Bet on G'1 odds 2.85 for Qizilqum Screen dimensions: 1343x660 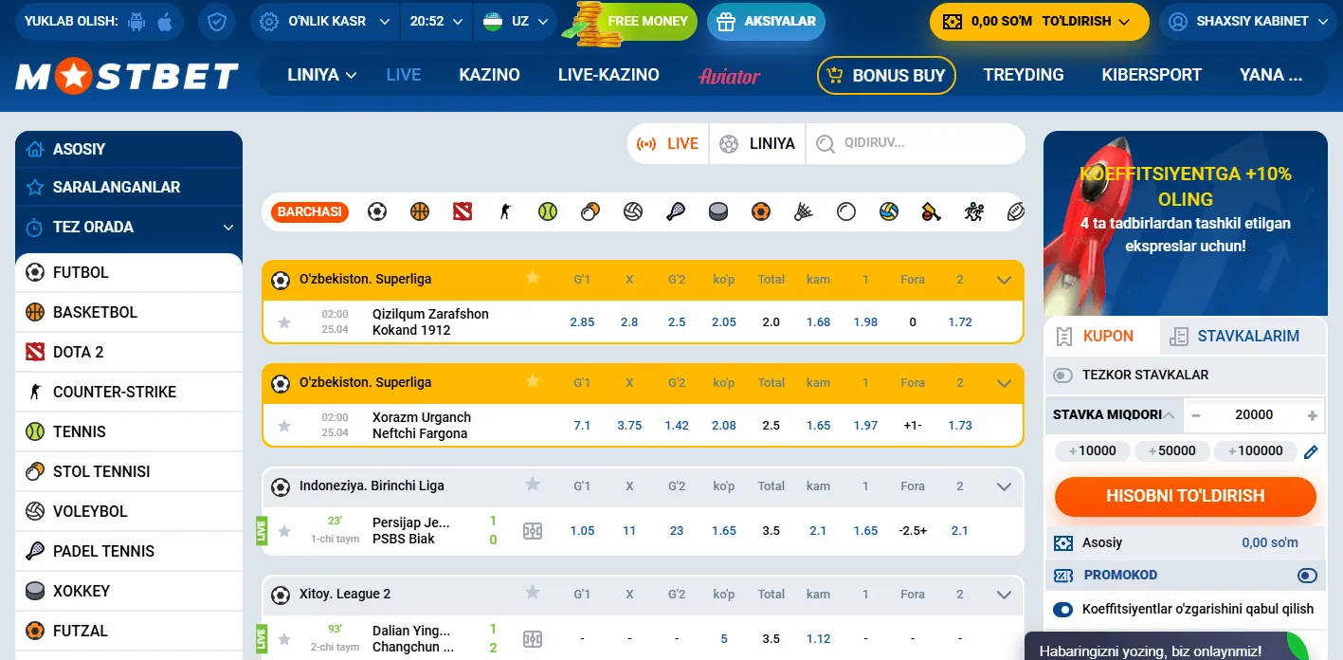[582, 322]
